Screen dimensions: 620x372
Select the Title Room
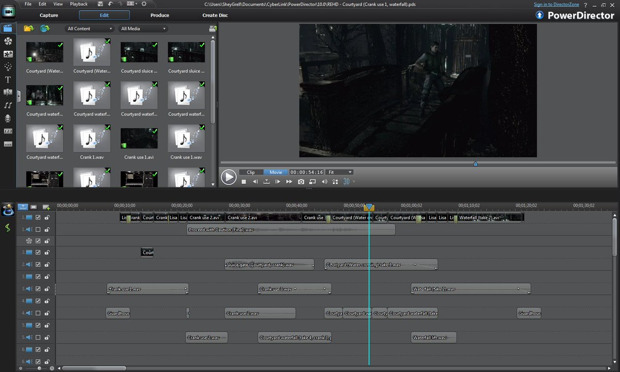coord(8,79)
